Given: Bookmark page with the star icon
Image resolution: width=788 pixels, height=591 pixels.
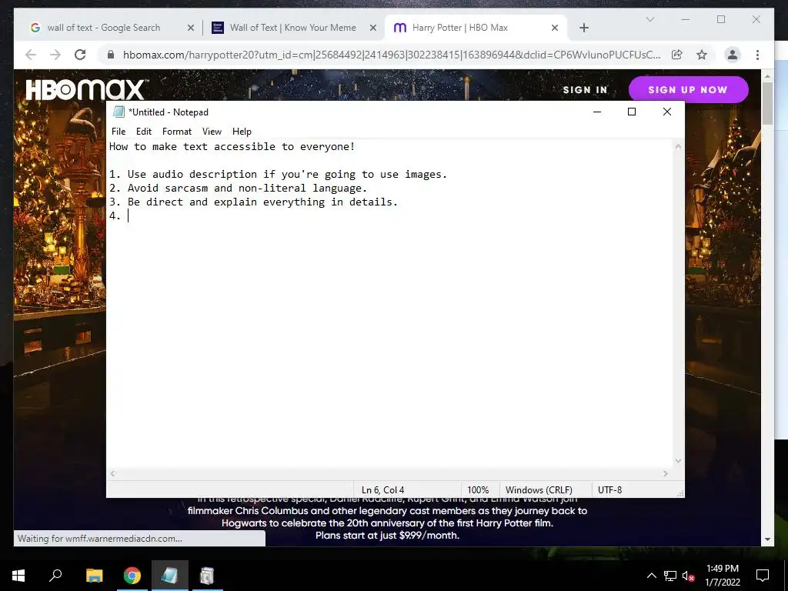Looking at the screenshot, I should [702, 55].
